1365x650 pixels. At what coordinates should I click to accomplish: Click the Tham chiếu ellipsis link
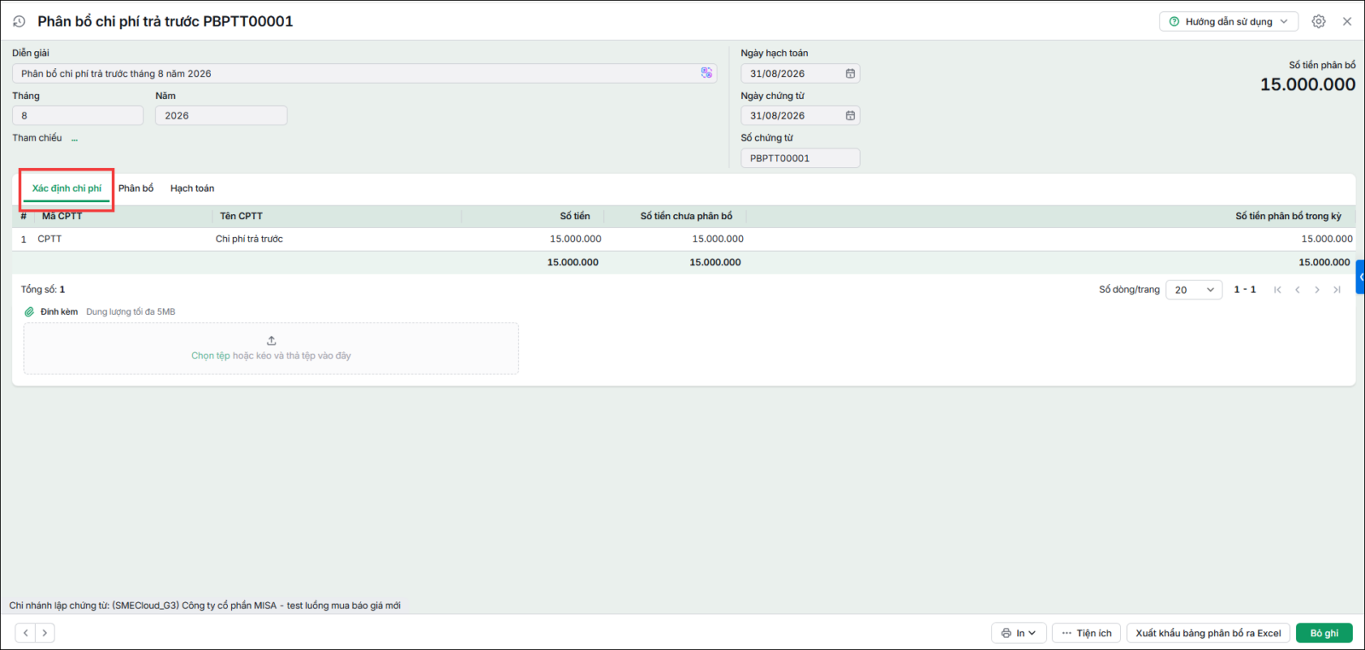coord(74,138)
